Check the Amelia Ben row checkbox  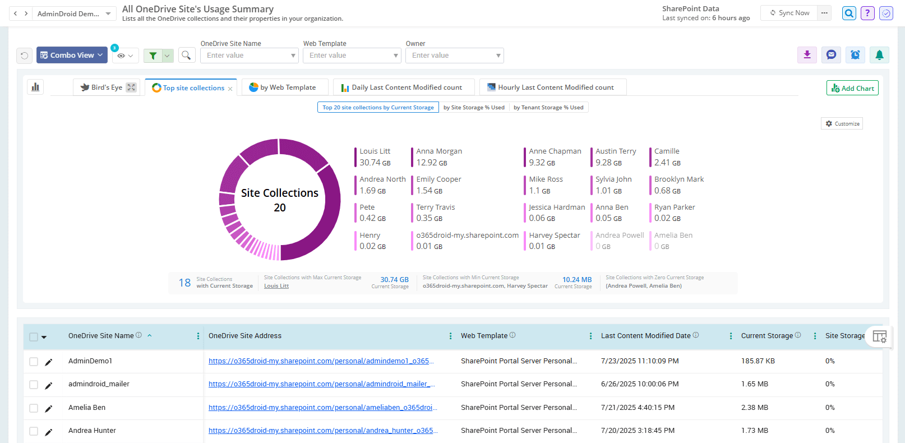[34, 408]
